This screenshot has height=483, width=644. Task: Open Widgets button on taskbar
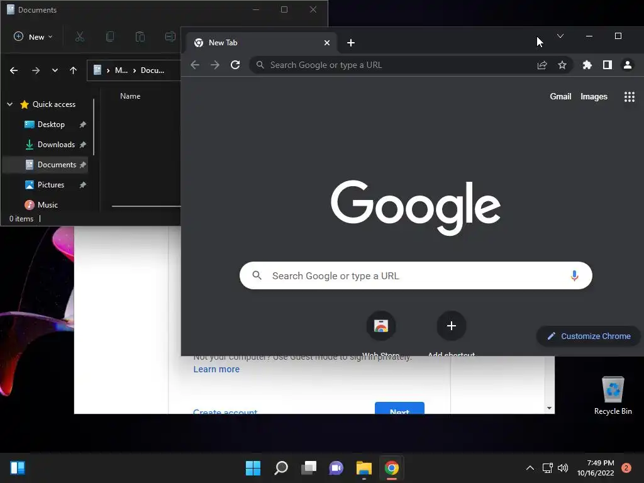pyautogui.click(x=18, y=468)
